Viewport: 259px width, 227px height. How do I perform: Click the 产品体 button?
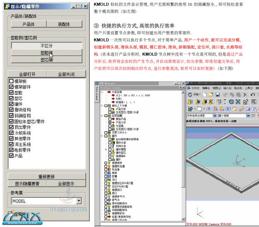pos(29,24)
